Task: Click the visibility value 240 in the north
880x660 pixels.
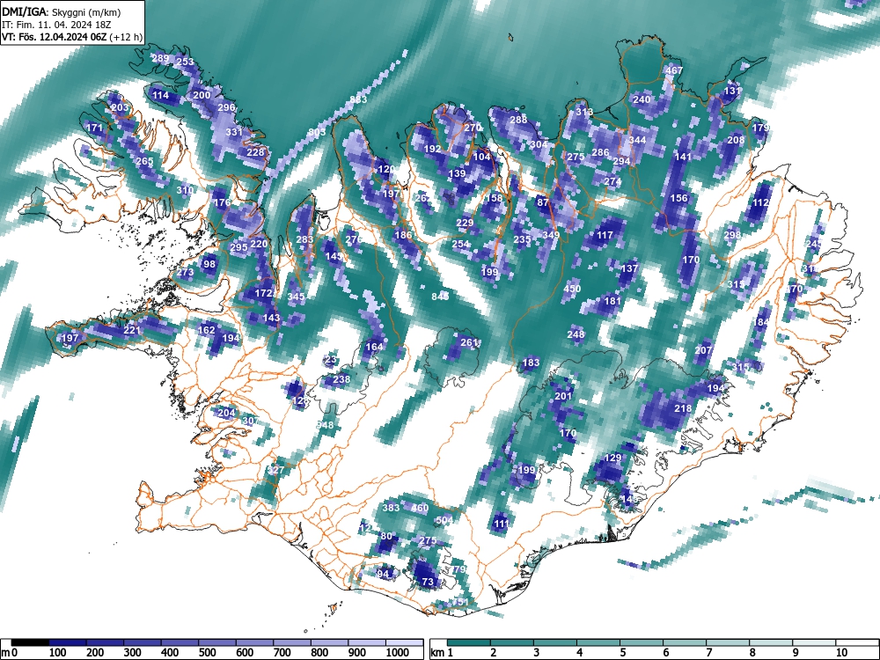Action: point(642,100)
